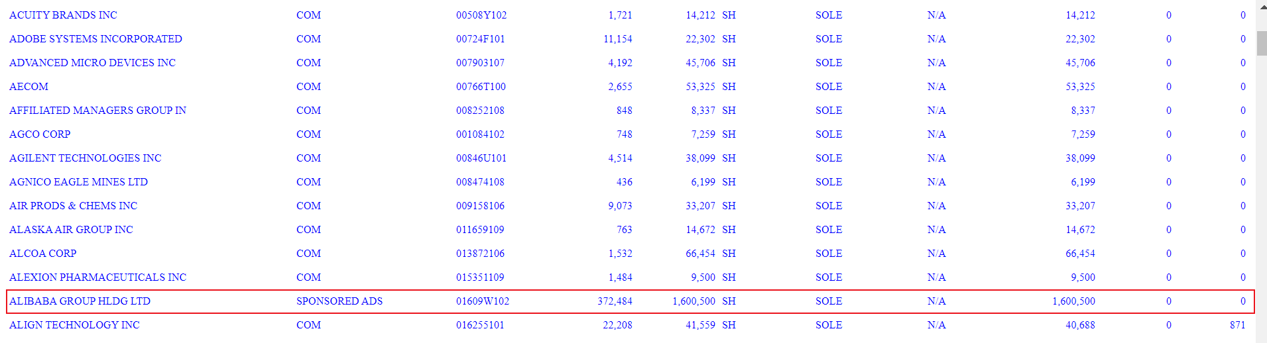Select CUSIP 00846U101
The height and width of the screenshot is (343, 1267).
click(x=481, y=158)
